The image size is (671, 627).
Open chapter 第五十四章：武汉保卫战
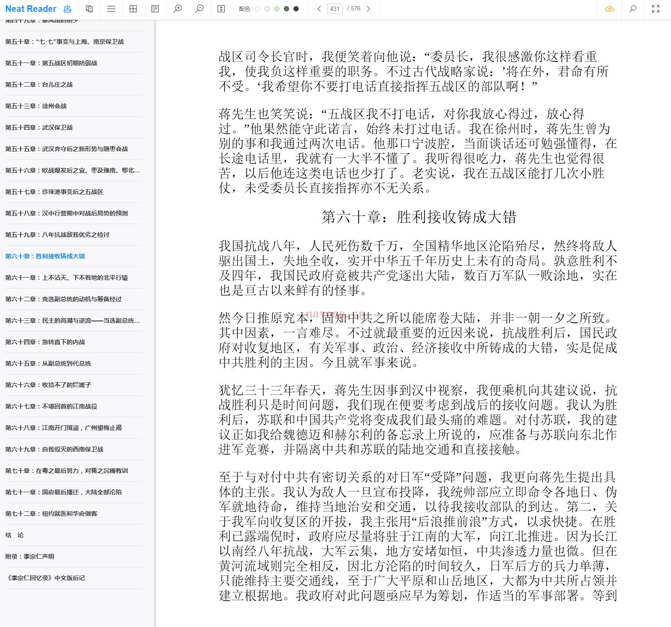[x=74, y=127]
